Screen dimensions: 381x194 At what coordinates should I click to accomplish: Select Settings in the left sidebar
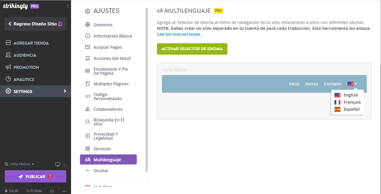pyautogui.click(x=36, y=91)
